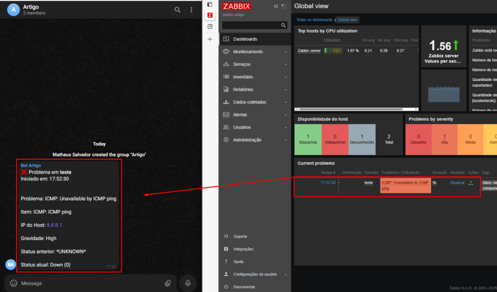Click the actions icon in the teste problem row
Screen dimensions: 497x292
[x=471, y=183]
